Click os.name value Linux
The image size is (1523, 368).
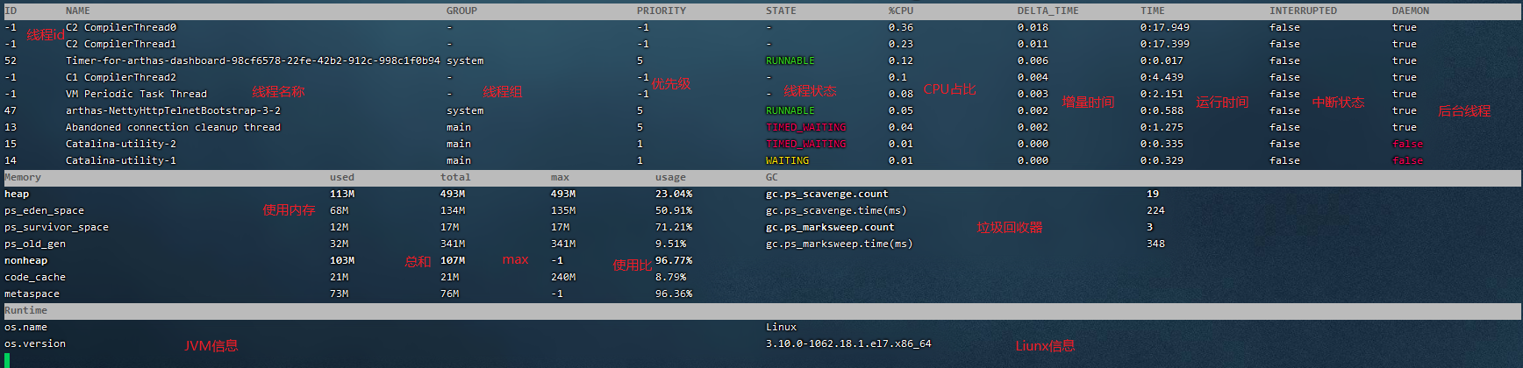click(781, 327)
